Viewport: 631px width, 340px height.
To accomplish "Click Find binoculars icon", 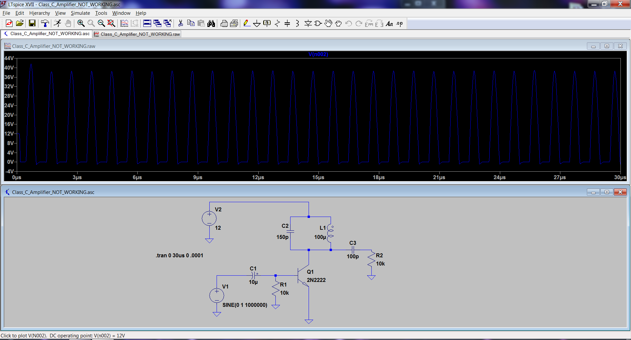I will pyautogui.click(x=211, y=23).
